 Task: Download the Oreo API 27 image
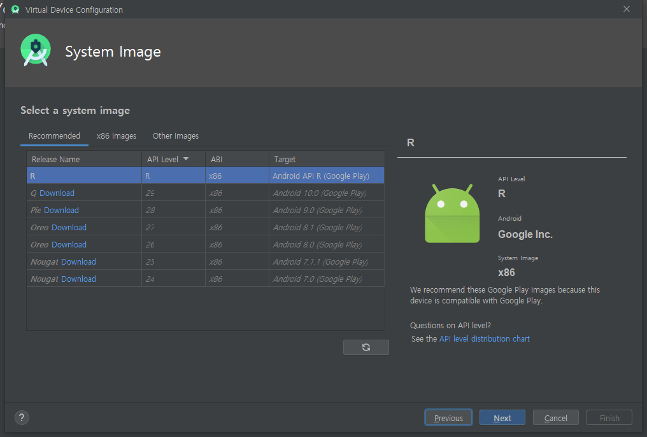click(x=69, y=228)
